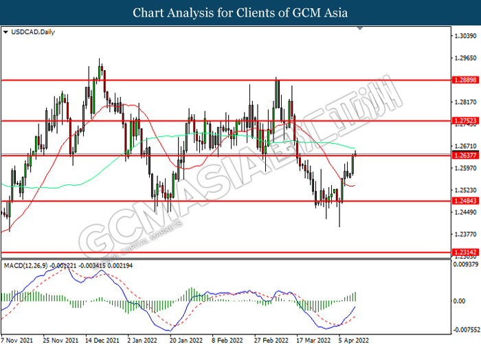Click the 25 Nov 2021 date label
The image size is (481, 344).
pos(60,341)
